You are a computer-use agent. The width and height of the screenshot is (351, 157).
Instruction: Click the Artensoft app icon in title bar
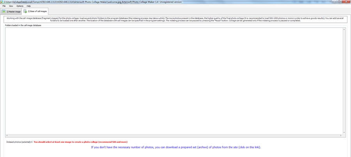point(2,2)
